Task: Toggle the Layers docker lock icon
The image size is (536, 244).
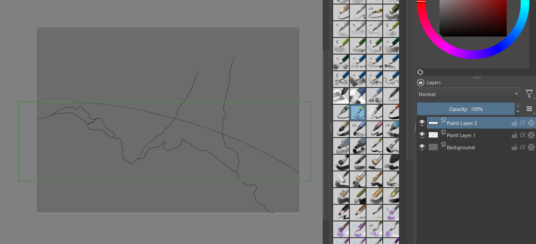Action: 420,83
